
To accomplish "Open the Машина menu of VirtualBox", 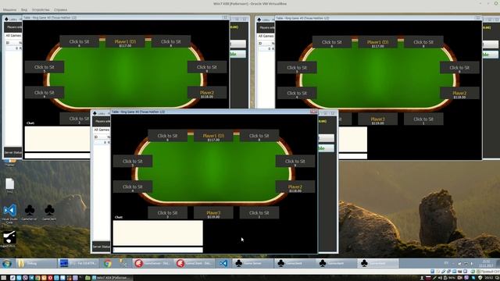I will [x=9, y=10].
